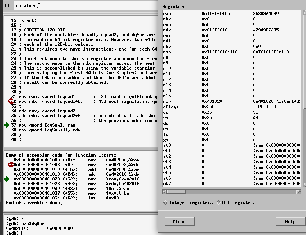Select the ss segment register row
Viewport: 306px width, 235px height.
232,118
